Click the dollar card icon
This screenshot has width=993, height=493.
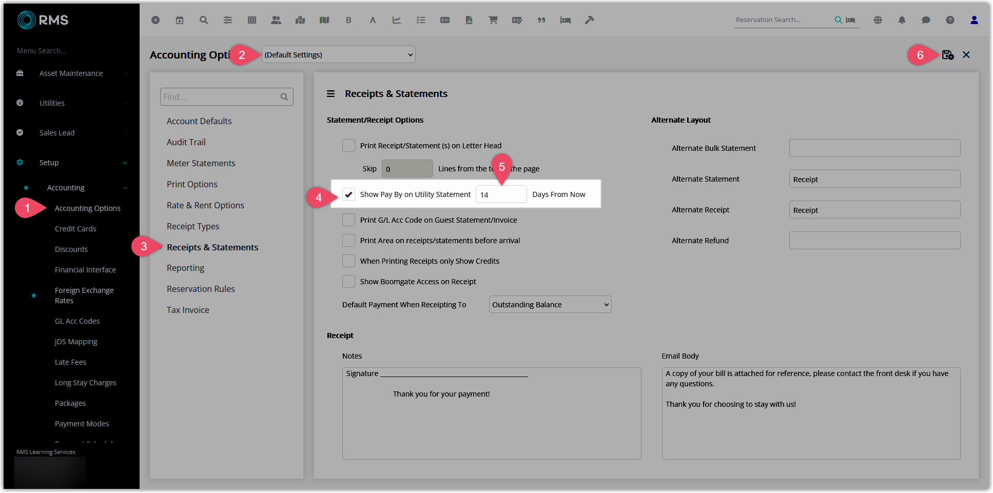pos(445,20)
